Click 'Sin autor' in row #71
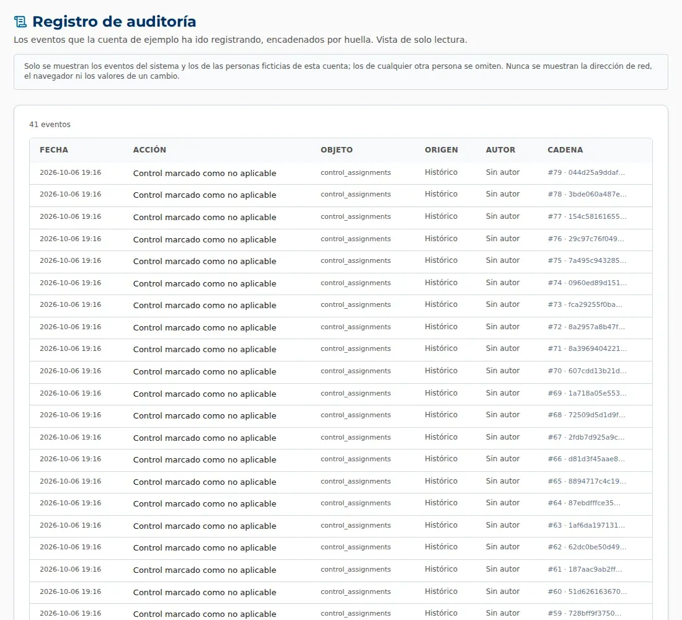 (503, 348)
